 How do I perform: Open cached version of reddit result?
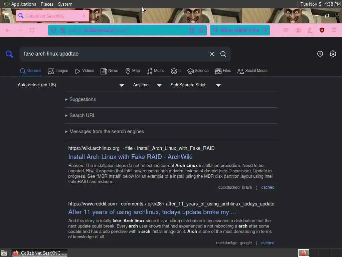(x=268, y=243)
